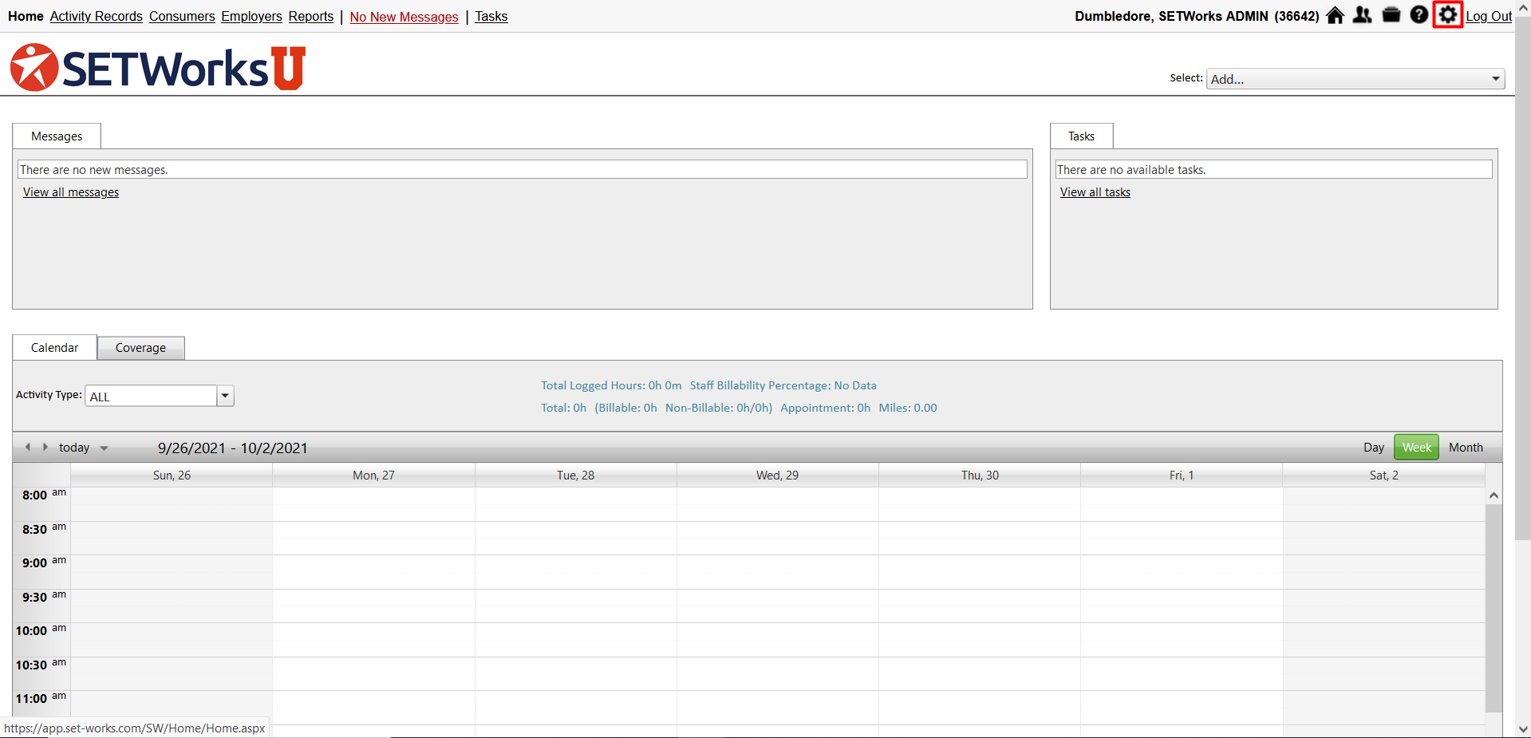Click the Sat, 2 column header
Image resolution: width=1531 pixels, height=738 pixels.
click(x=1384, y=476)
